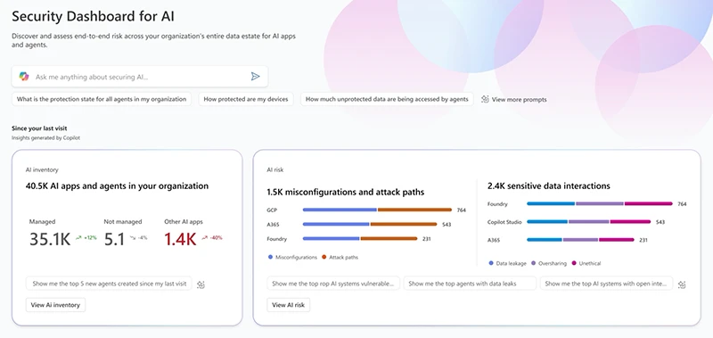This screenshot has width=713, height=338.
Task: Focus the 'Ask me anything about securing AI' field
Action: coord(140,77)
